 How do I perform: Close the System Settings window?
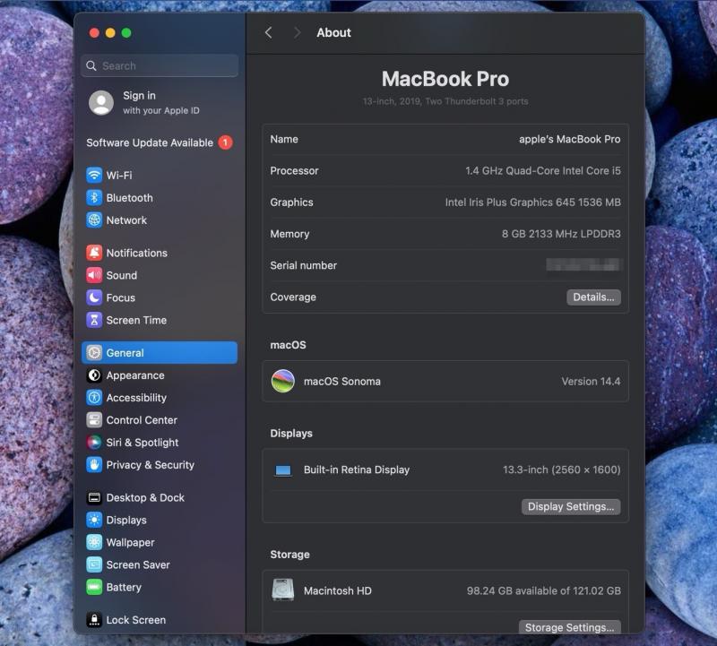coord(94,33)
